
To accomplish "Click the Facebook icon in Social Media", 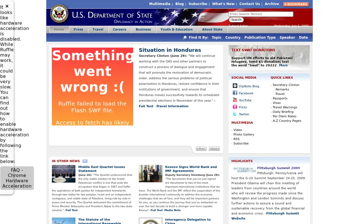I will click(235, 93).
